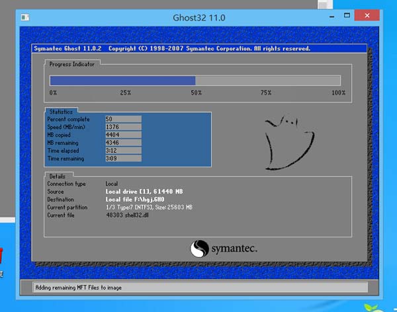Click the Connection type value Local
Image resolution: width=397 pixels, height=312 pixels.
point(112,184)
